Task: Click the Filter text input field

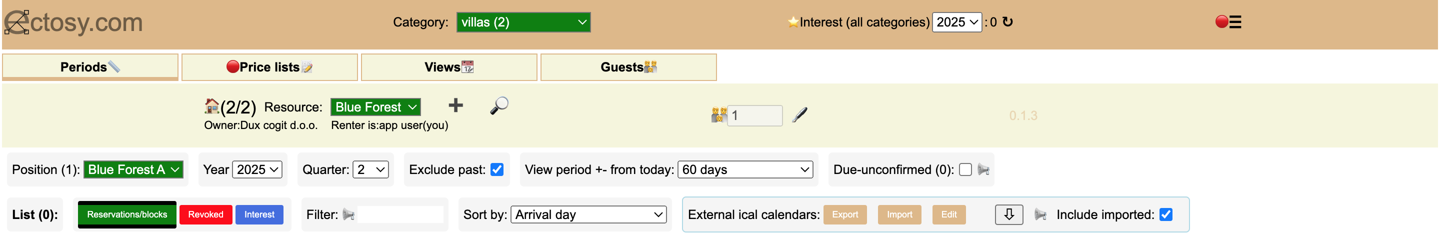Action: (399, 214)
